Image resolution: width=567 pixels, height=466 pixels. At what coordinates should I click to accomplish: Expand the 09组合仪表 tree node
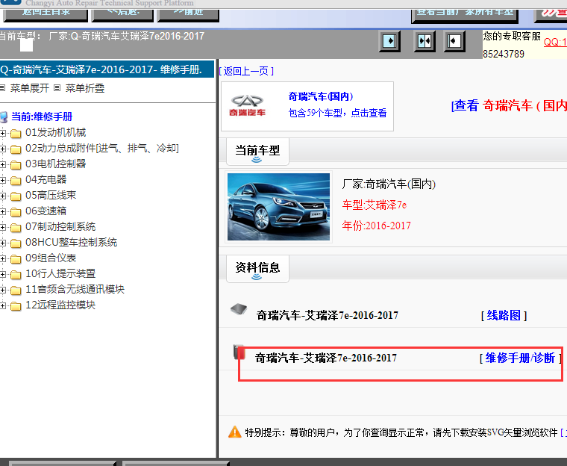pyautogui.click(x=3, y=259)
